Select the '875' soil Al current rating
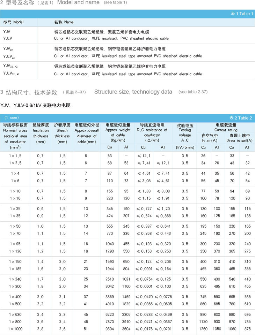Image resolution: width=255 pixels, height=335 pixels. [x=248, y=329]
